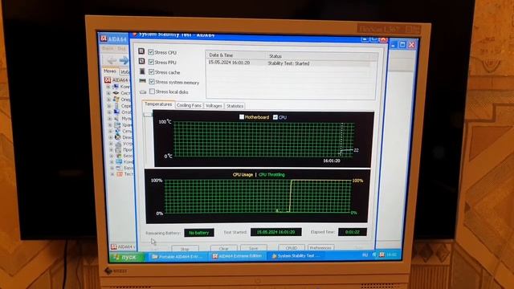Uncheck the Stress system memory checkbox
This screenshot has height=289, width=514.
[x=152, y=81]
